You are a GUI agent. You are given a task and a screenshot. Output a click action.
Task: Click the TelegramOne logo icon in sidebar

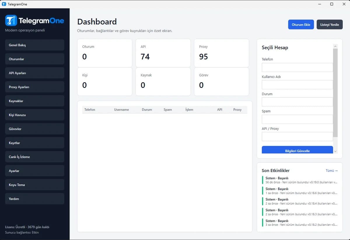[11, 20]
